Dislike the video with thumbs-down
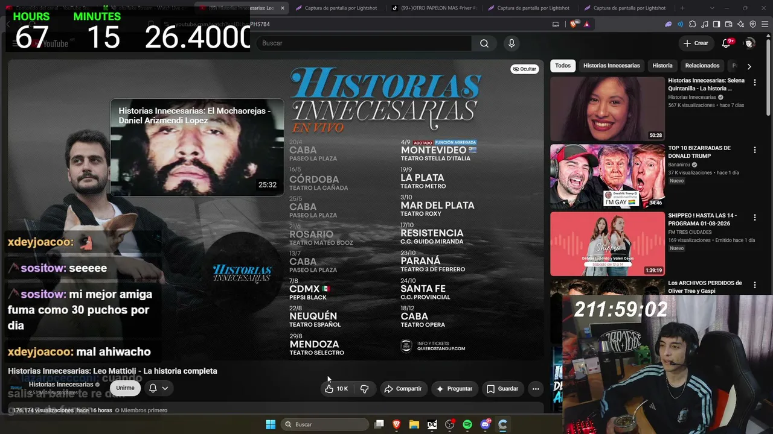Image resolution: width=773 pixels, height=434 pixels. pyautogui.click(x=364, y=389)
